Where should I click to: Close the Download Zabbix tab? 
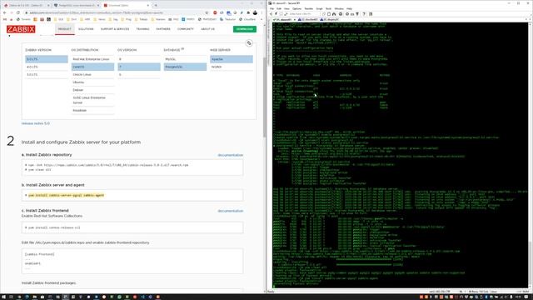pyautogui.click(x=148, y=6)
